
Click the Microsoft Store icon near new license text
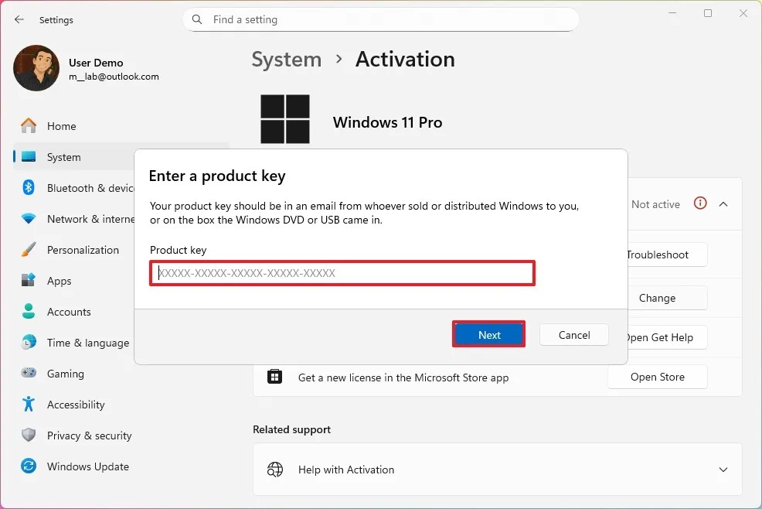[275, 377]
